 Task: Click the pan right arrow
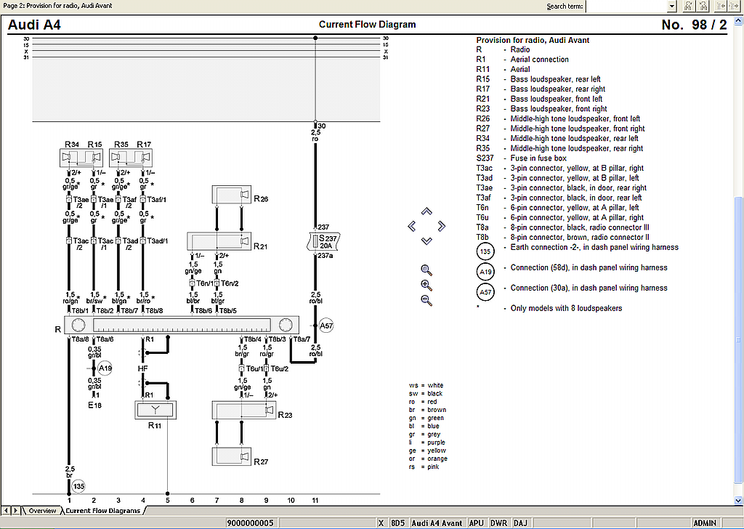(x=441, y=226)
